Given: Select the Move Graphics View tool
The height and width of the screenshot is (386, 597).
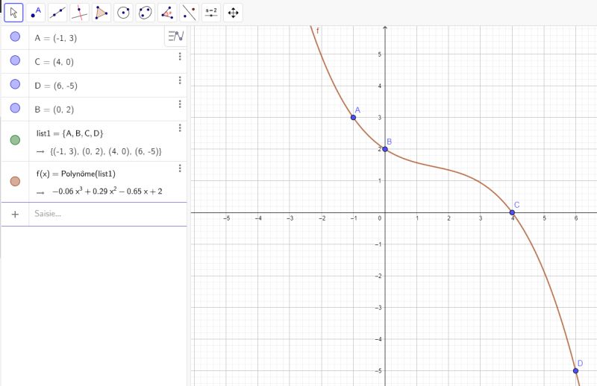Looking at the screenshot, I should pyautogui.click(x=233, y=13).
